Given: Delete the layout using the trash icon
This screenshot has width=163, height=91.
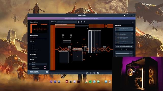Looking at the screenshot, I should point(81,22).
